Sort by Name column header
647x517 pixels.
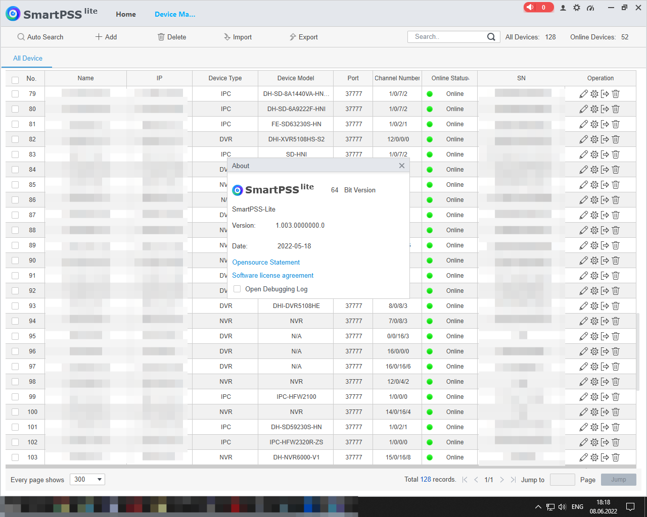[x=85, y=78]
